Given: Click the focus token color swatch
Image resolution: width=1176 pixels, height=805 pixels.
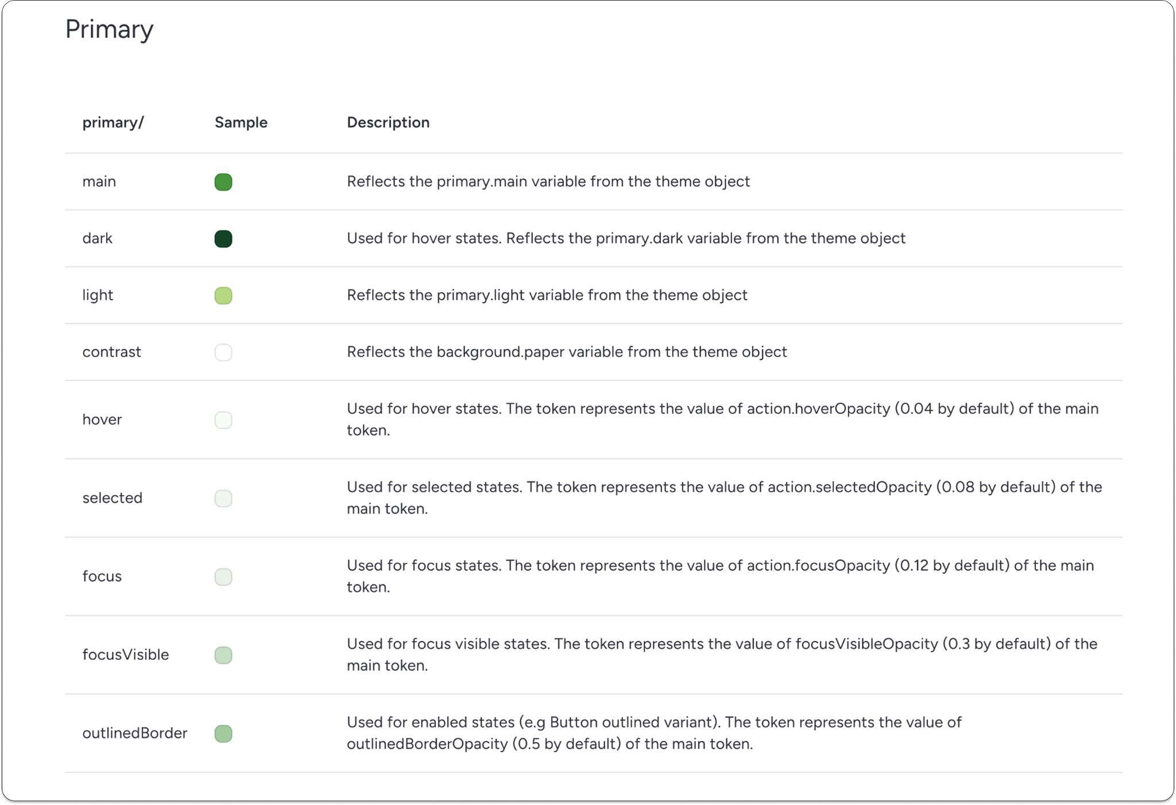Looking at the screenshot, I should point(223,577).
